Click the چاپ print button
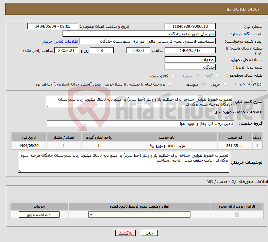The height and width of the screenshot is (242, 268). coord(149,233)
